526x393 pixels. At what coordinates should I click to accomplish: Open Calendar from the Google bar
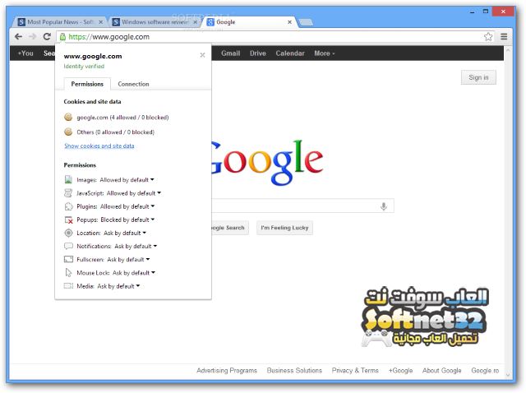(x=290, y=53)
